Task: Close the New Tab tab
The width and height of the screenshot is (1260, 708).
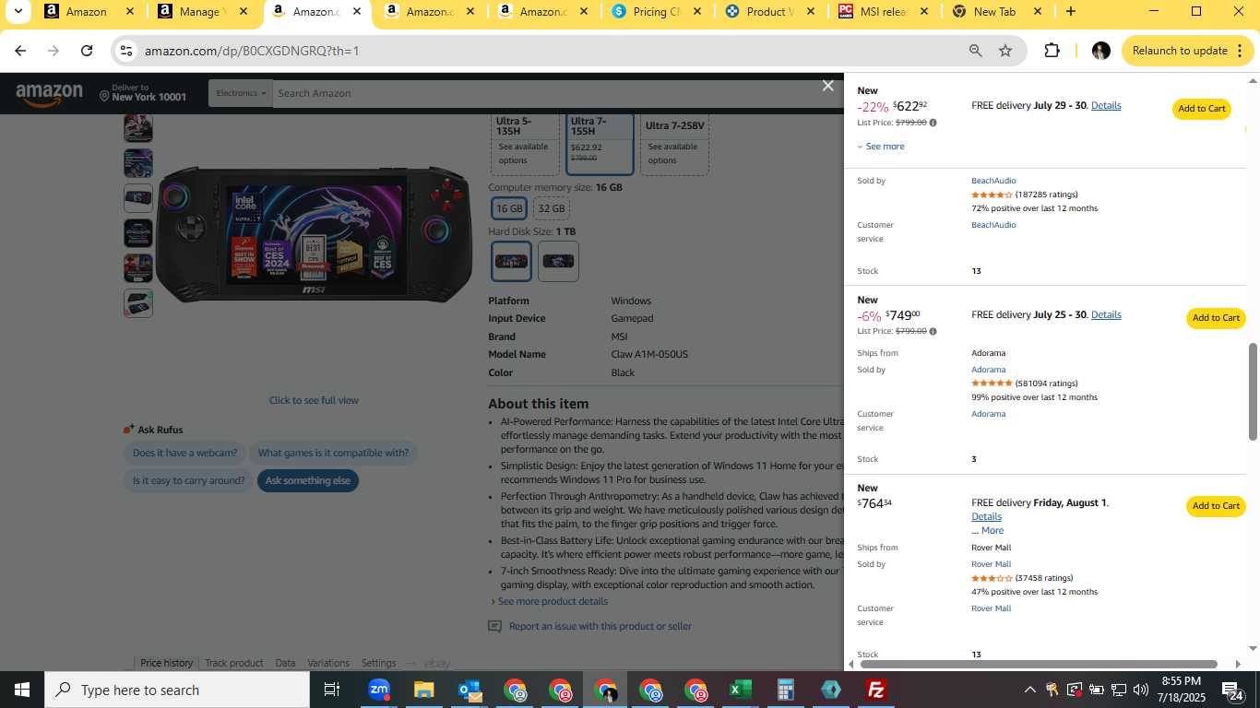Action: 1037,12
